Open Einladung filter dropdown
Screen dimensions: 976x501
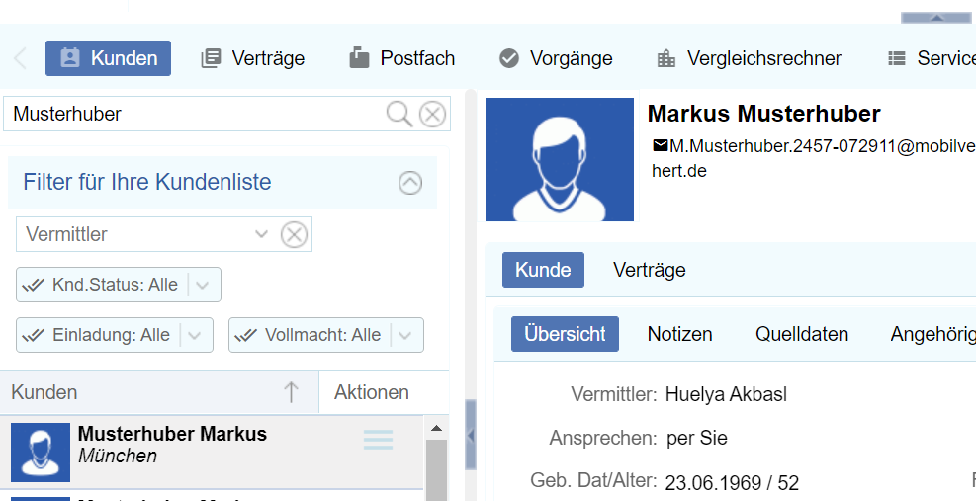[x=195, y=335]
